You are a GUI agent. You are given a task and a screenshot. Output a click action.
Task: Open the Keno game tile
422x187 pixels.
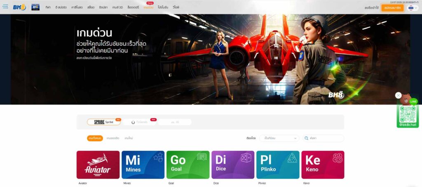[x=323, y=165]
